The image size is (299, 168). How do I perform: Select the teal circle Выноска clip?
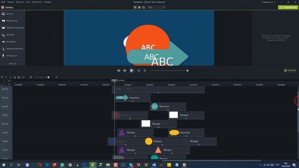point(168,106)
